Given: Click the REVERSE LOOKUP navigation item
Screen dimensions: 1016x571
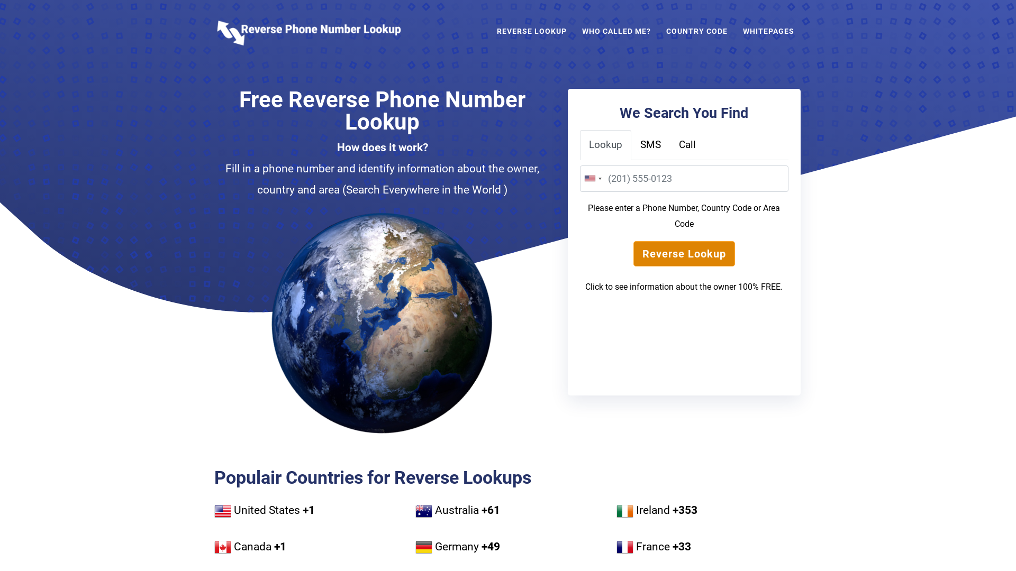Looking at the screenshot, I should pos(531,31).
